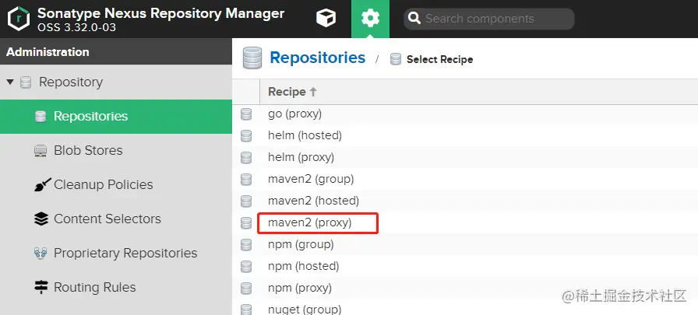Click the Routing Rules signpost icon
Screen dimensions: 698x315
[x=41, y=288]
